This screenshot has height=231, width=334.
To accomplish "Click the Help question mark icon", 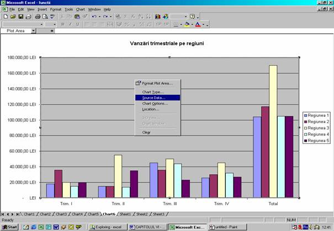I will pos(192,17).
